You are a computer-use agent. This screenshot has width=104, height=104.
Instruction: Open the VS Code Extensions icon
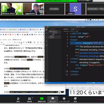[47, 45]
